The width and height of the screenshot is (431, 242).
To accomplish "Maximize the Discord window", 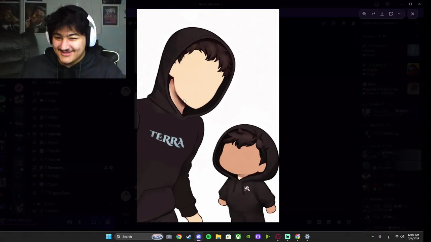I will click(410, 4).
